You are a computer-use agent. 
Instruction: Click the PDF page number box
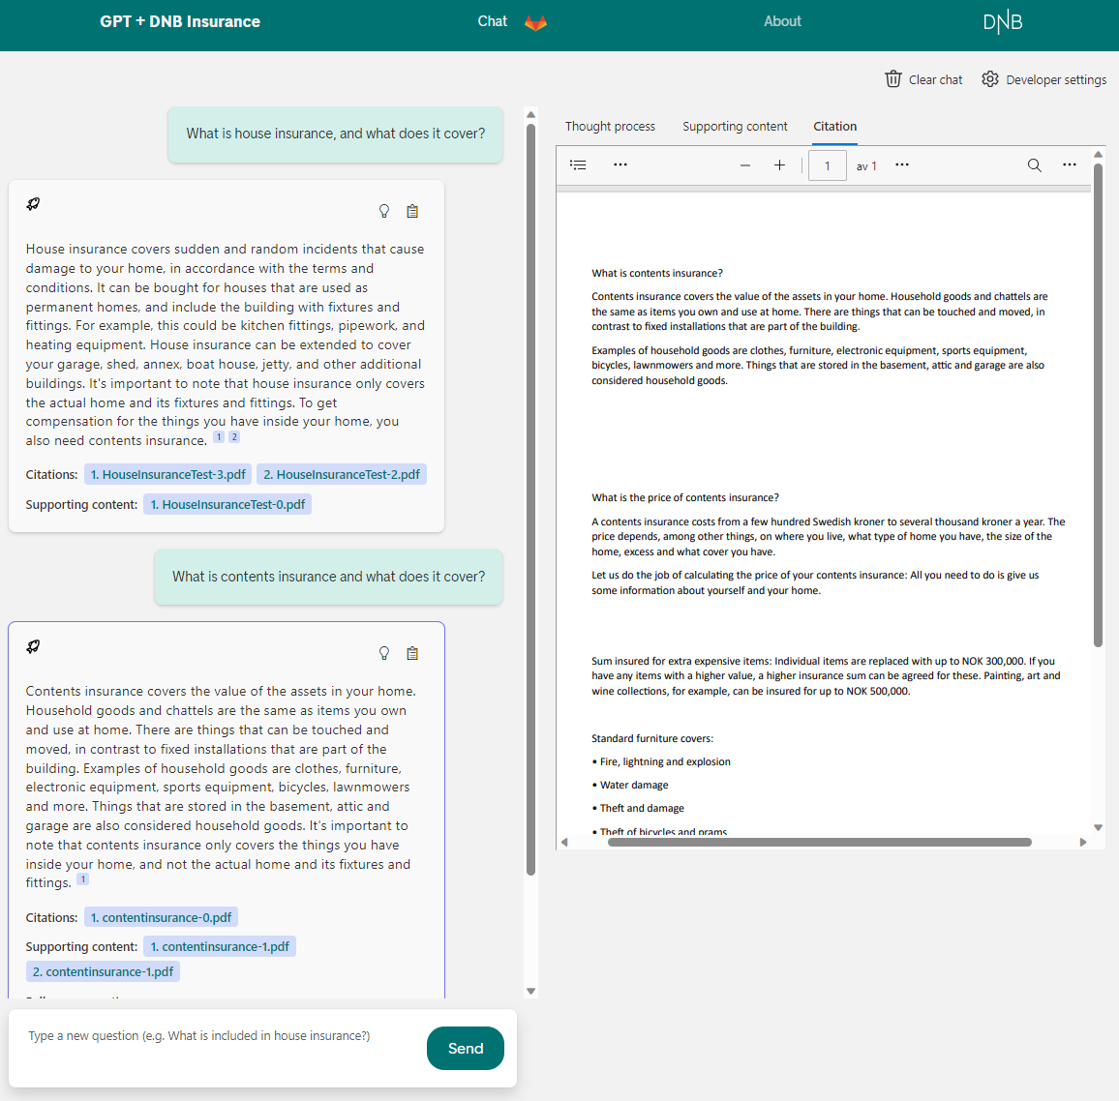click(827, 165)
